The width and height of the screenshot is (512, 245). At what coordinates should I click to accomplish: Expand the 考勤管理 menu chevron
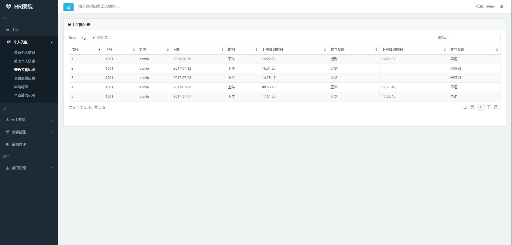52,132
